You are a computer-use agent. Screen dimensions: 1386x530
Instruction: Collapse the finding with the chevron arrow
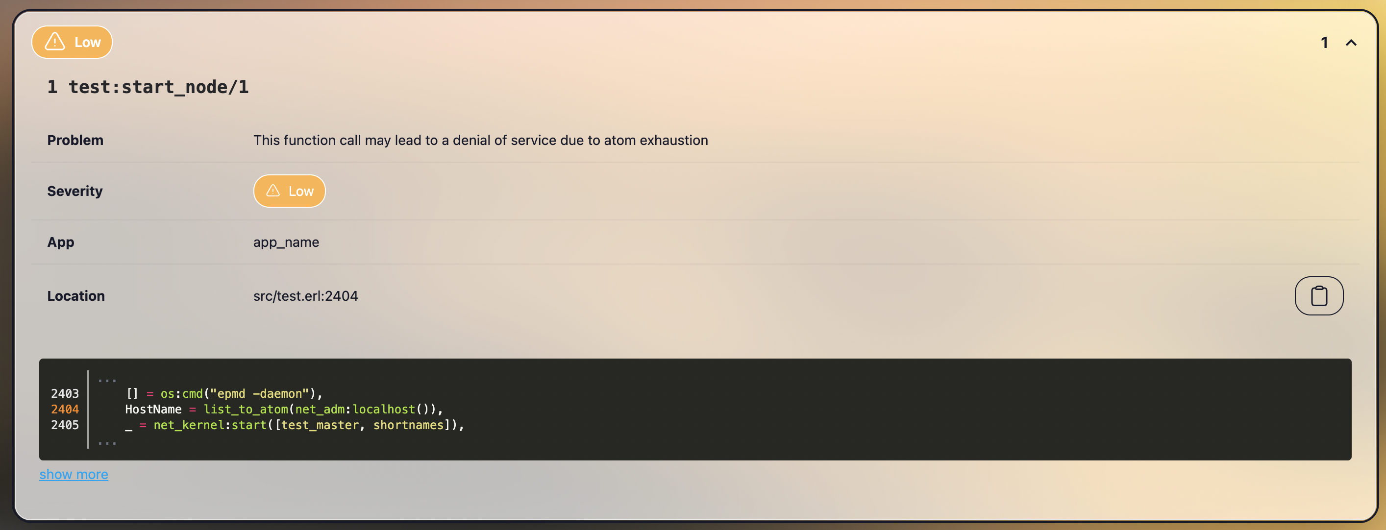[1351, 43]
